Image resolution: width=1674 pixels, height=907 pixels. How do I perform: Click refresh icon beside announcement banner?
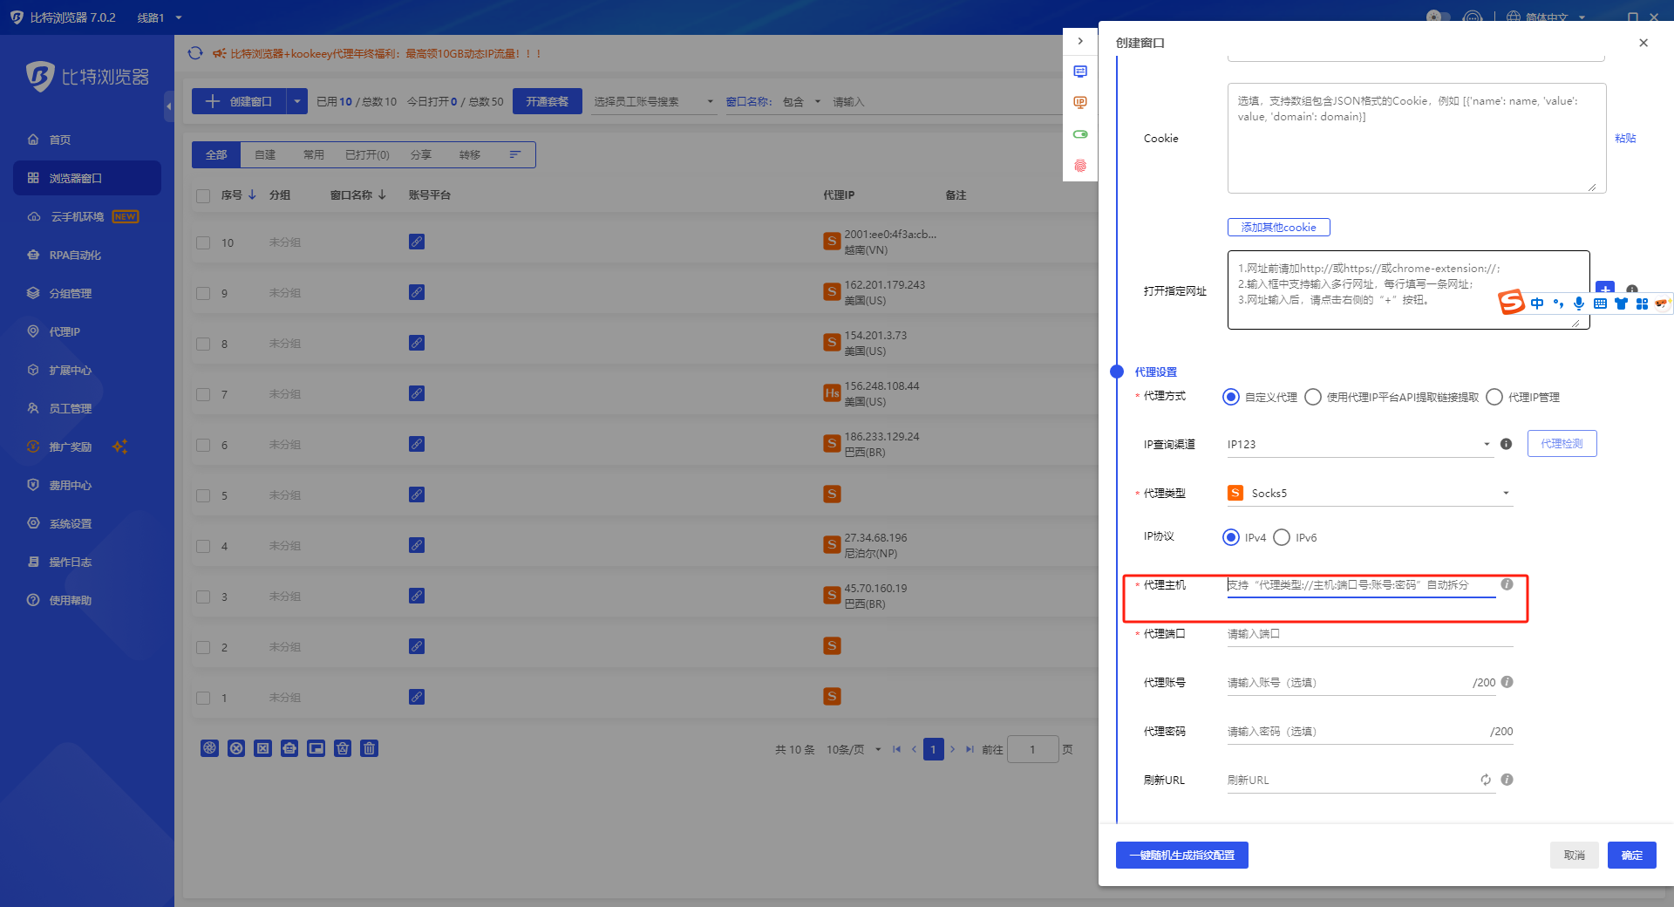tap(195, 53)
